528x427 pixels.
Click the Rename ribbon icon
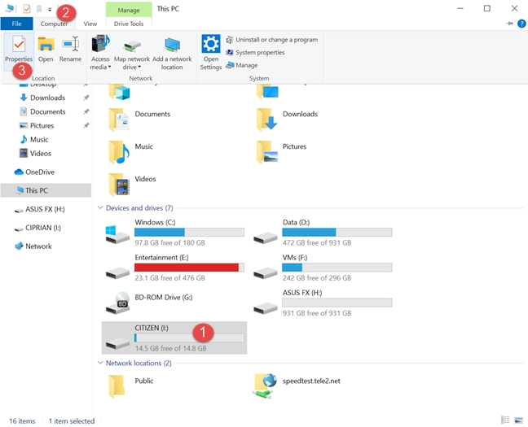tap(70, 44)
